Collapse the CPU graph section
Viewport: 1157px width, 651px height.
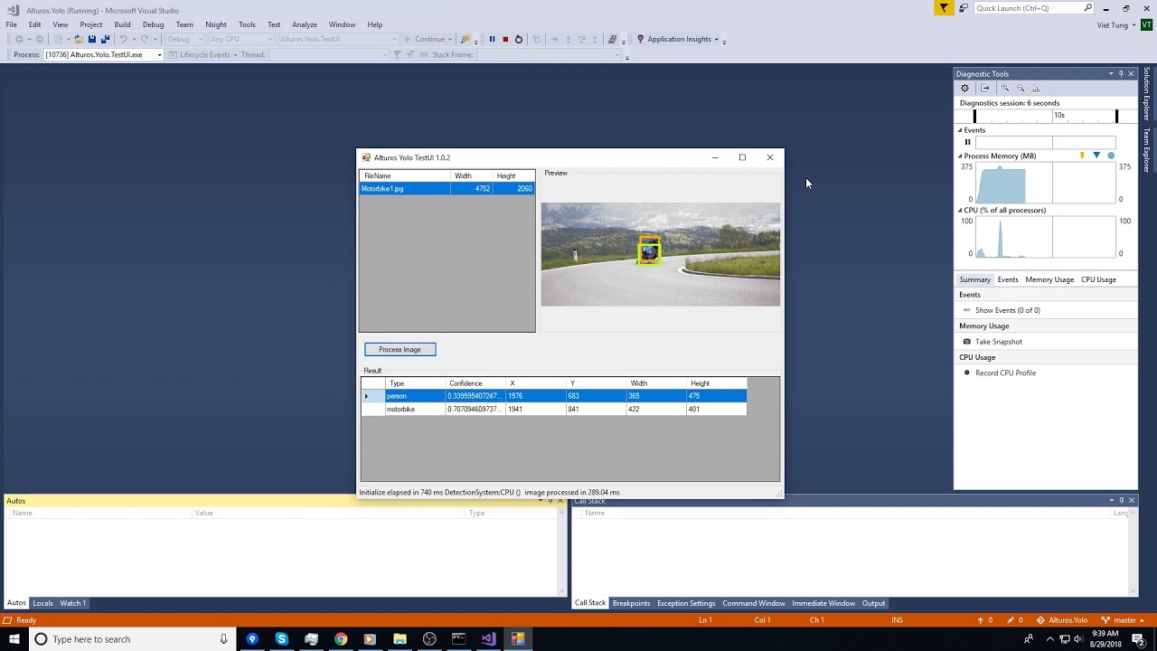click(x=961, y=210)
